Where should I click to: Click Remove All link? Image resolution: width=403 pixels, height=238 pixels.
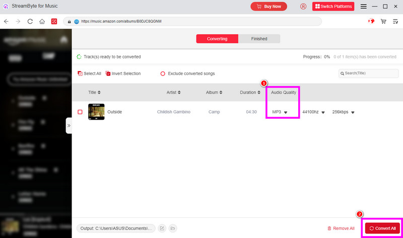coord(341,228)
